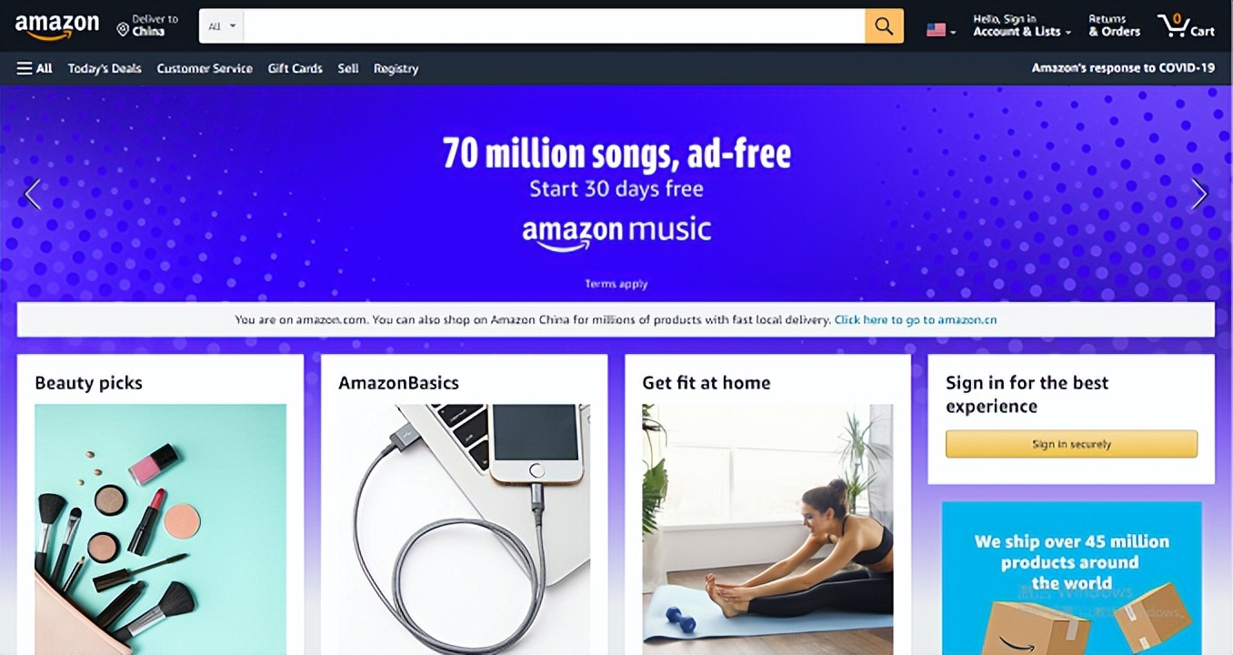This screenshot has height=655, width=1233.
Task: Open Today's Deals in navigation bar
Action: (105, 68)
